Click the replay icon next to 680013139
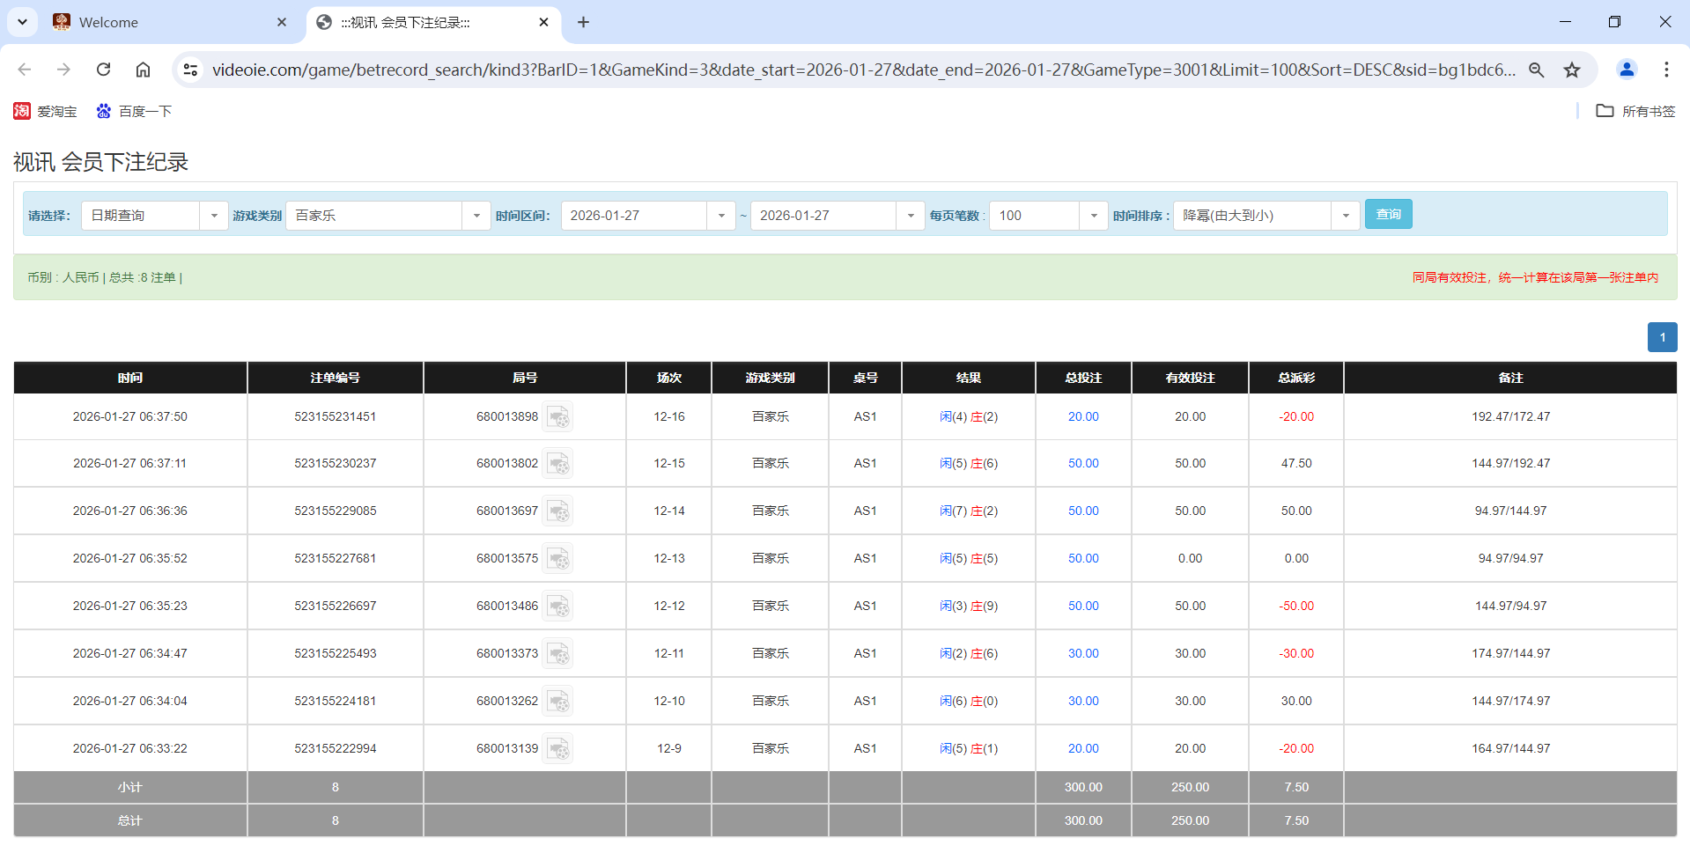The image size is (1690, 853). [x=558, y=747]
